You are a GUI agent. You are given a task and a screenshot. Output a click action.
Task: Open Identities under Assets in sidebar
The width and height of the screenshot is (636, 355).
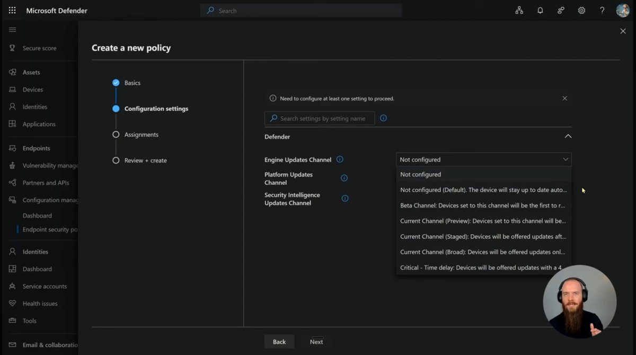point(34,107)
